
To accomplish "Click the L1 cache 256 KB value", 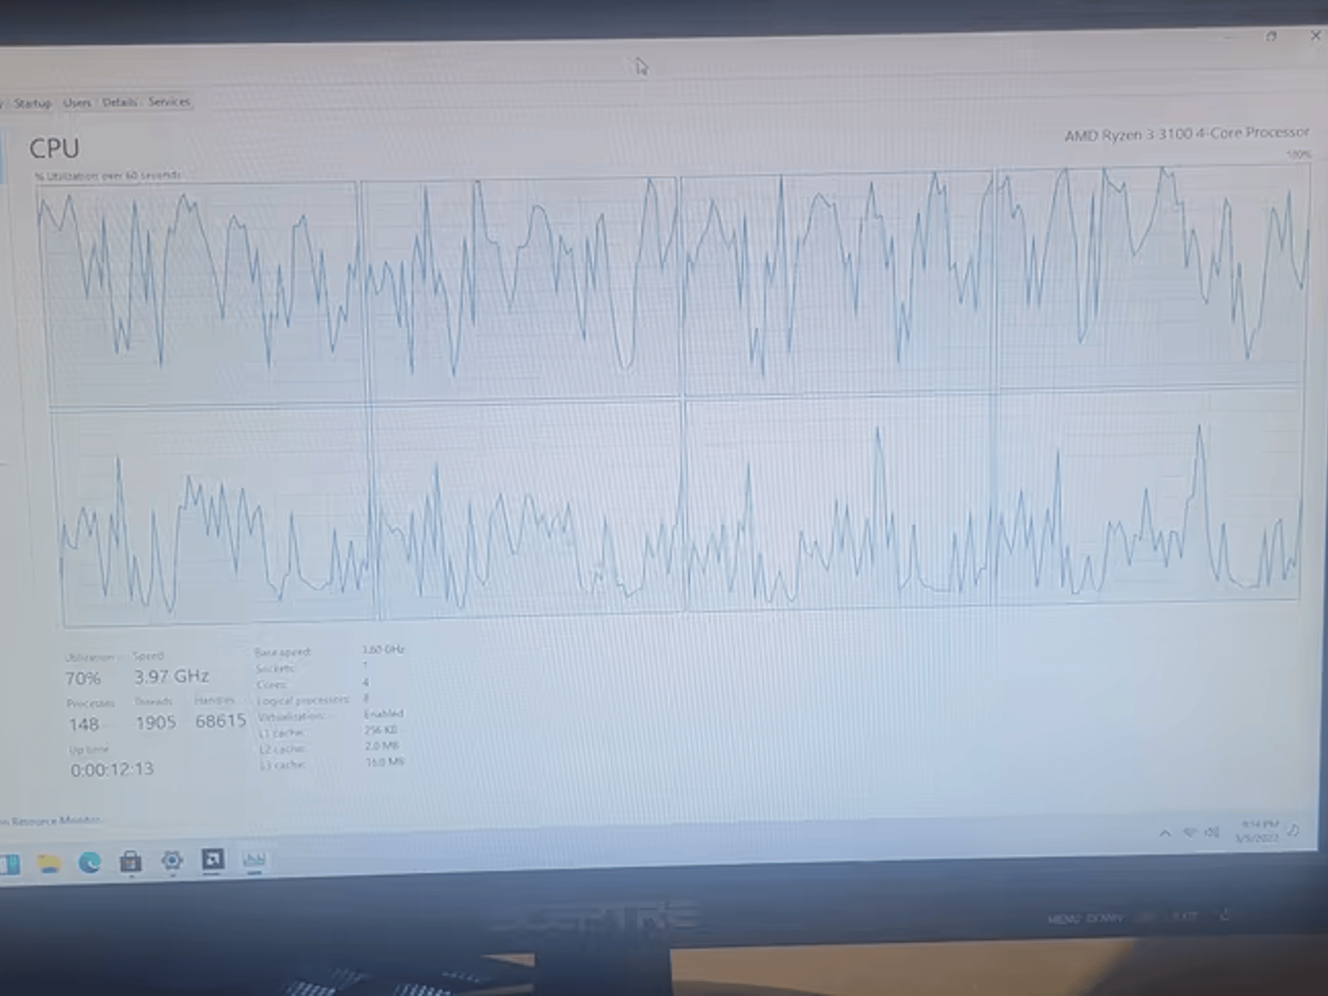I will [x=381, y=730].
